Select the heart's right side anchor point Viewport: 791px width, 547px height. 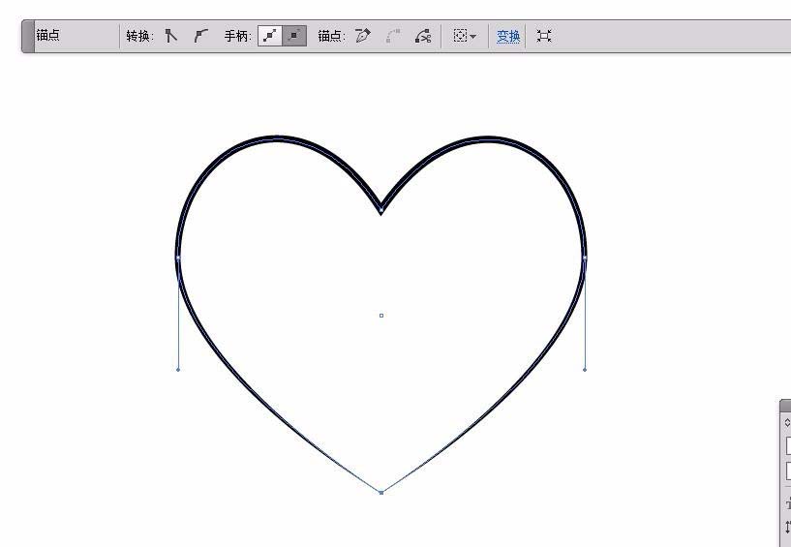click(585, 258)
